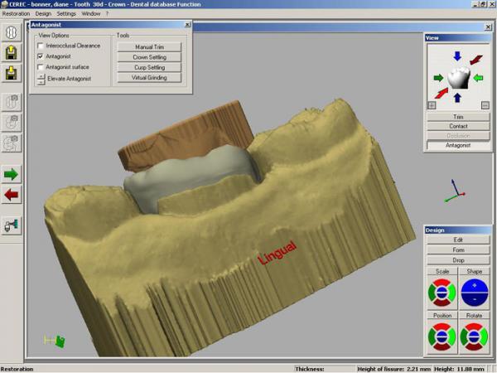Tick the Antagonist surface checkbox
This screenshot has height=373, width=497.
click(x=41, y=67)
